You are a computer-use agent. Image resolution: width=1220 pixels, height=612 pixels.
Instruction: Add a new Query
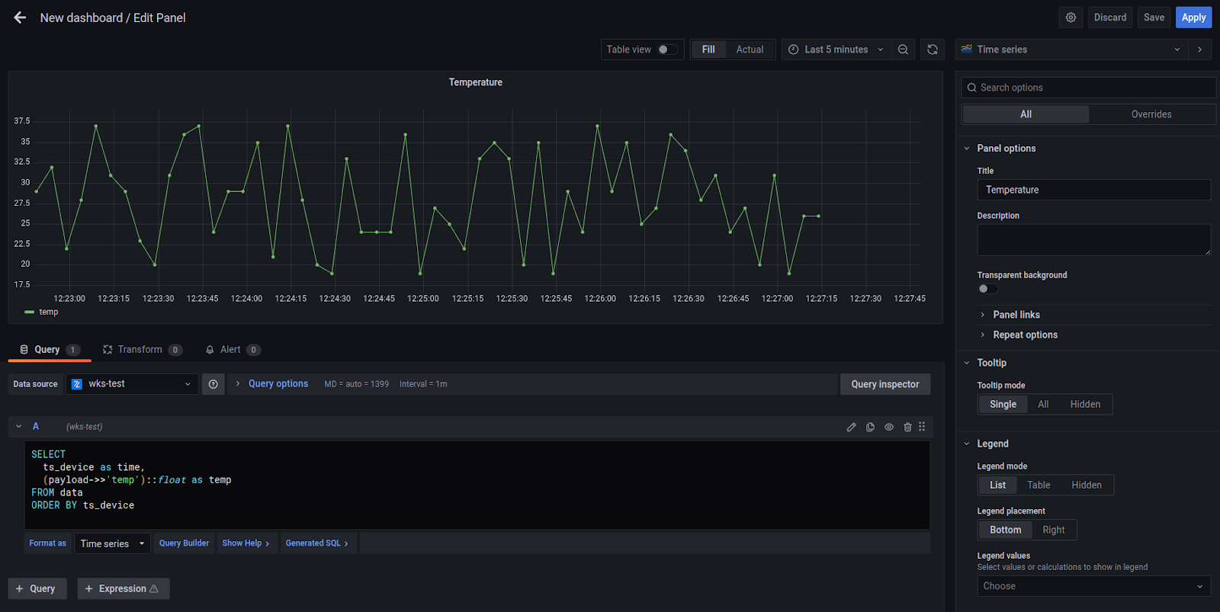[37, 589]
